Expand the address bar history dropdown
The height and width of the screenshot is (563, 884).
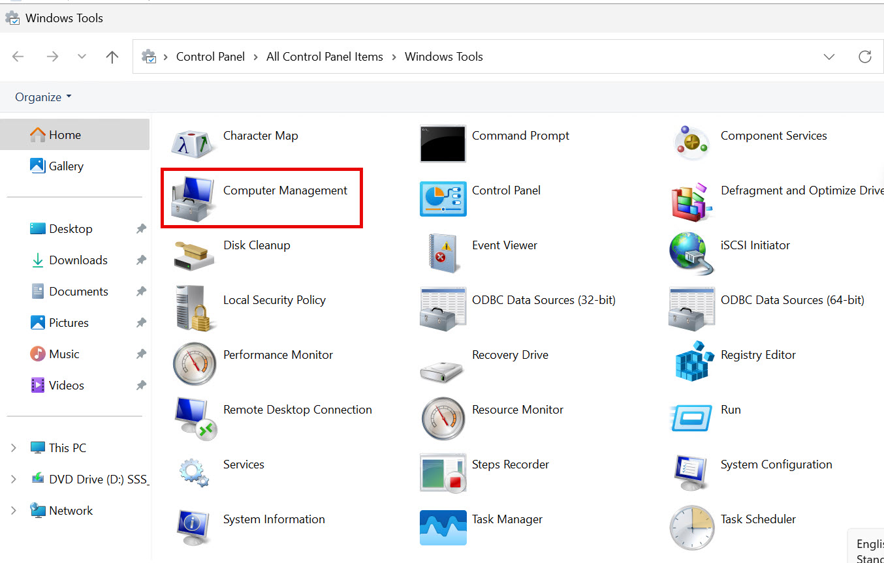coord(829,57)
